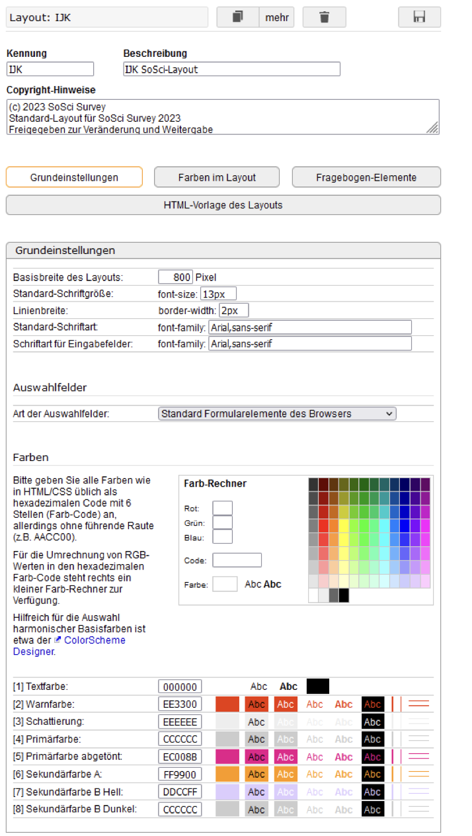
Task: Click the 'Code' field in Farb-Rechner
Action: pos(237,560)
